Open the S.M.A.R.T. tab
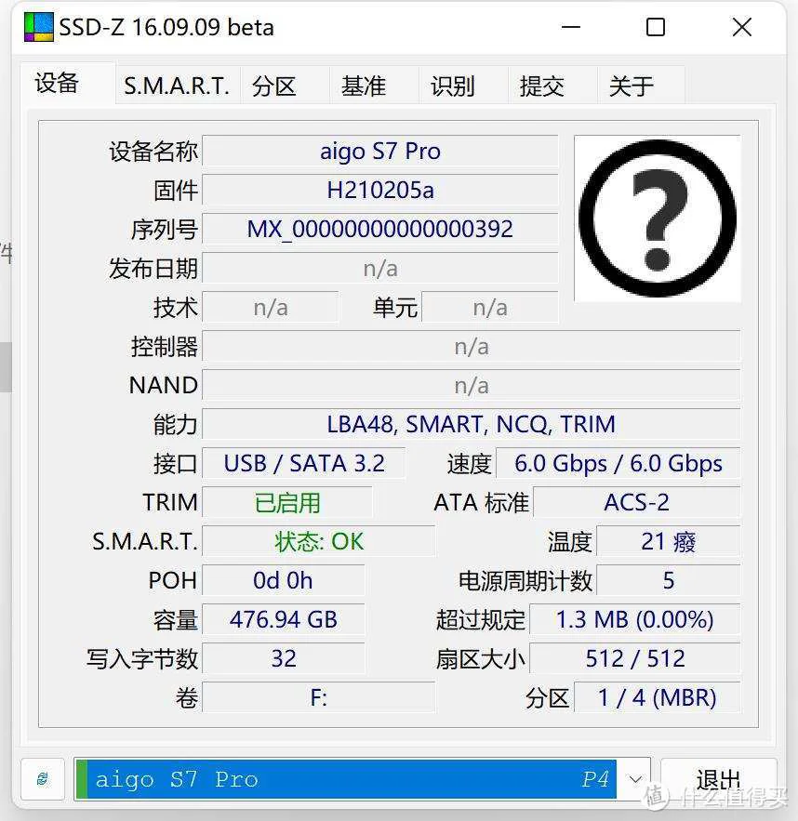Image resolution: width=798 pixels, height=821 pixels. (177, 86)
